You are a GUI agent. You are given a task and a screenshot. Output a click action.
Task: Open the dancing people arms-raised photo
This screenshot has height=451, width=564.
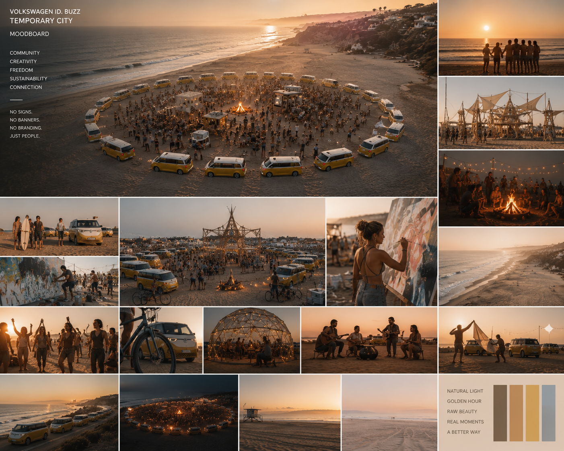tap(59, 340)
